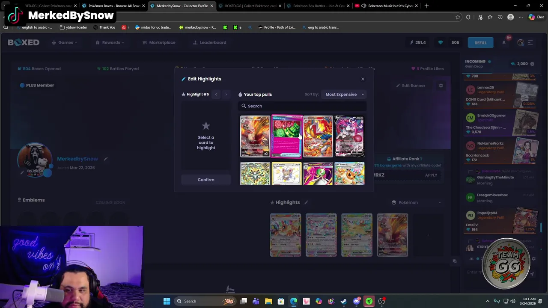Screen dimensions: 548x308
Task: Click the REFILL button
Action: 480,42
